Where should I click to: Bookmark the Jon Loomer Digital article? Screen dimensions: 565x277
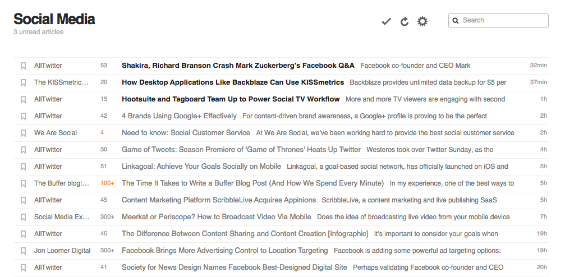point(23,251)
